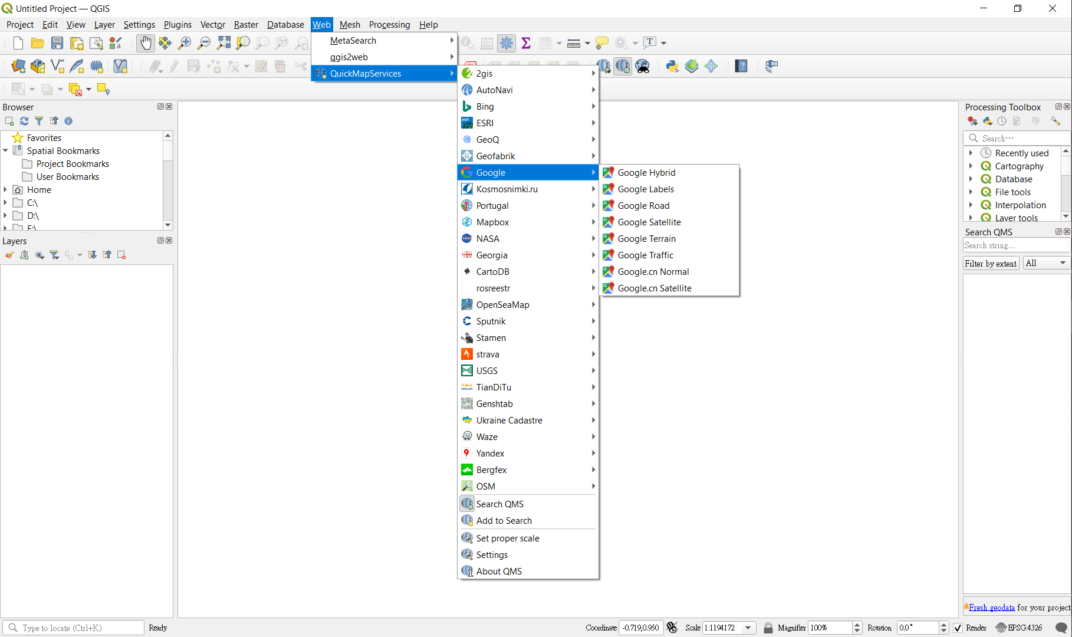Toggle the Filter by extent button
The width and height of the screenshot is (1072, 637).
click(x=991, y=264)
